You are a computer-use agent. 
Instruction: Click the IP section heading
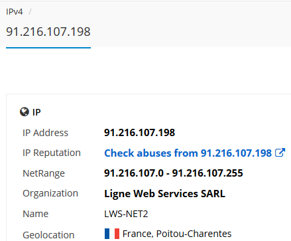tap(36, 112)
